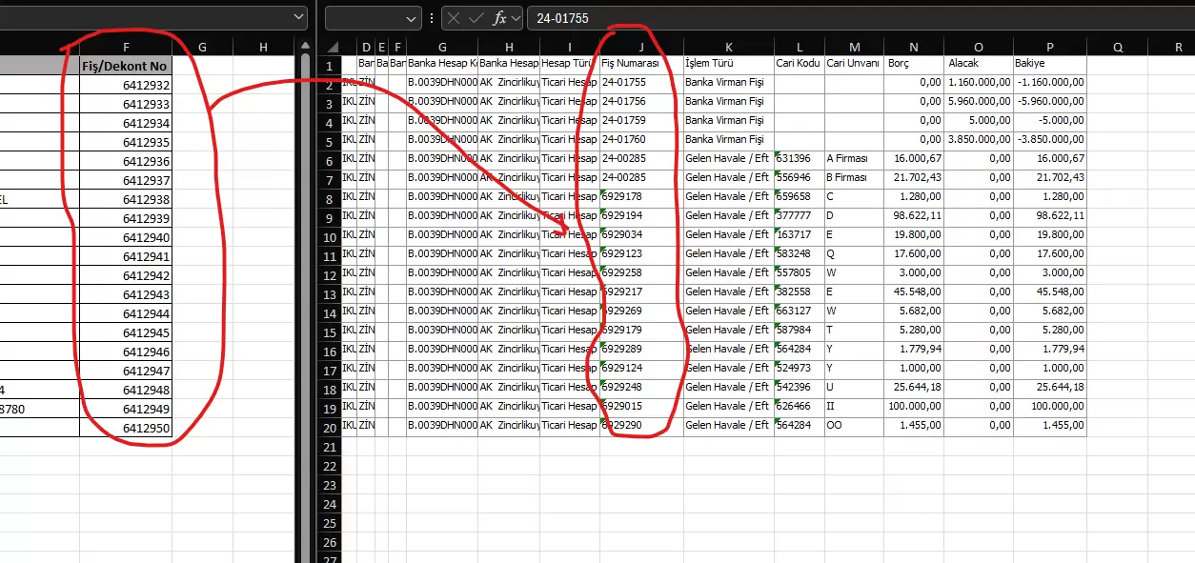Click Alacak cell 3.850.000,00
The width and height of the screenshot is (1195, 563).
[x=979, y=140]
